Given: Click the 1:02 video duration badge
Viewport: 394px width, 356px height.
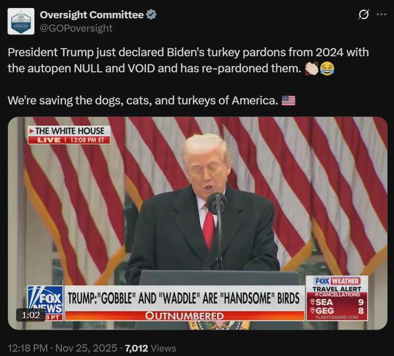Looking at the screenshot, I should pyautogui.click(x=31, y=315).
